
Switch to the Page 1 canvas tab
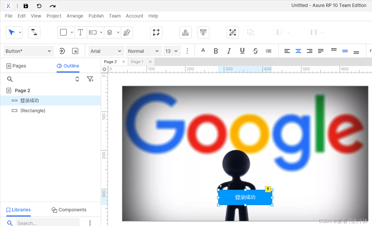(137, 62)
